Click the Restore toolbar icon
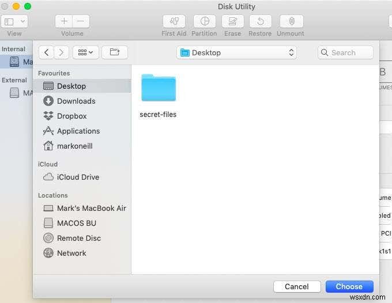This screenshot has height=303, width=392. [x=260, y=21]
